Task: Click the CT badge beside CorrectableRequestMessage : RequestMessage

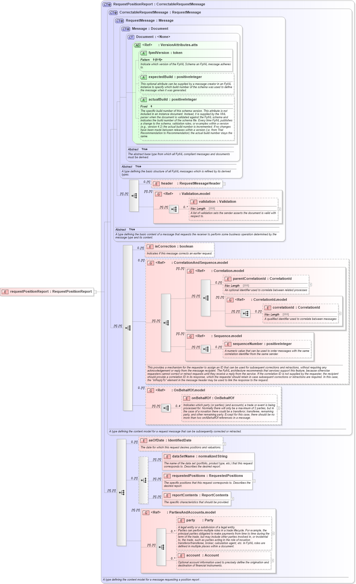Action: coord(113,13)
